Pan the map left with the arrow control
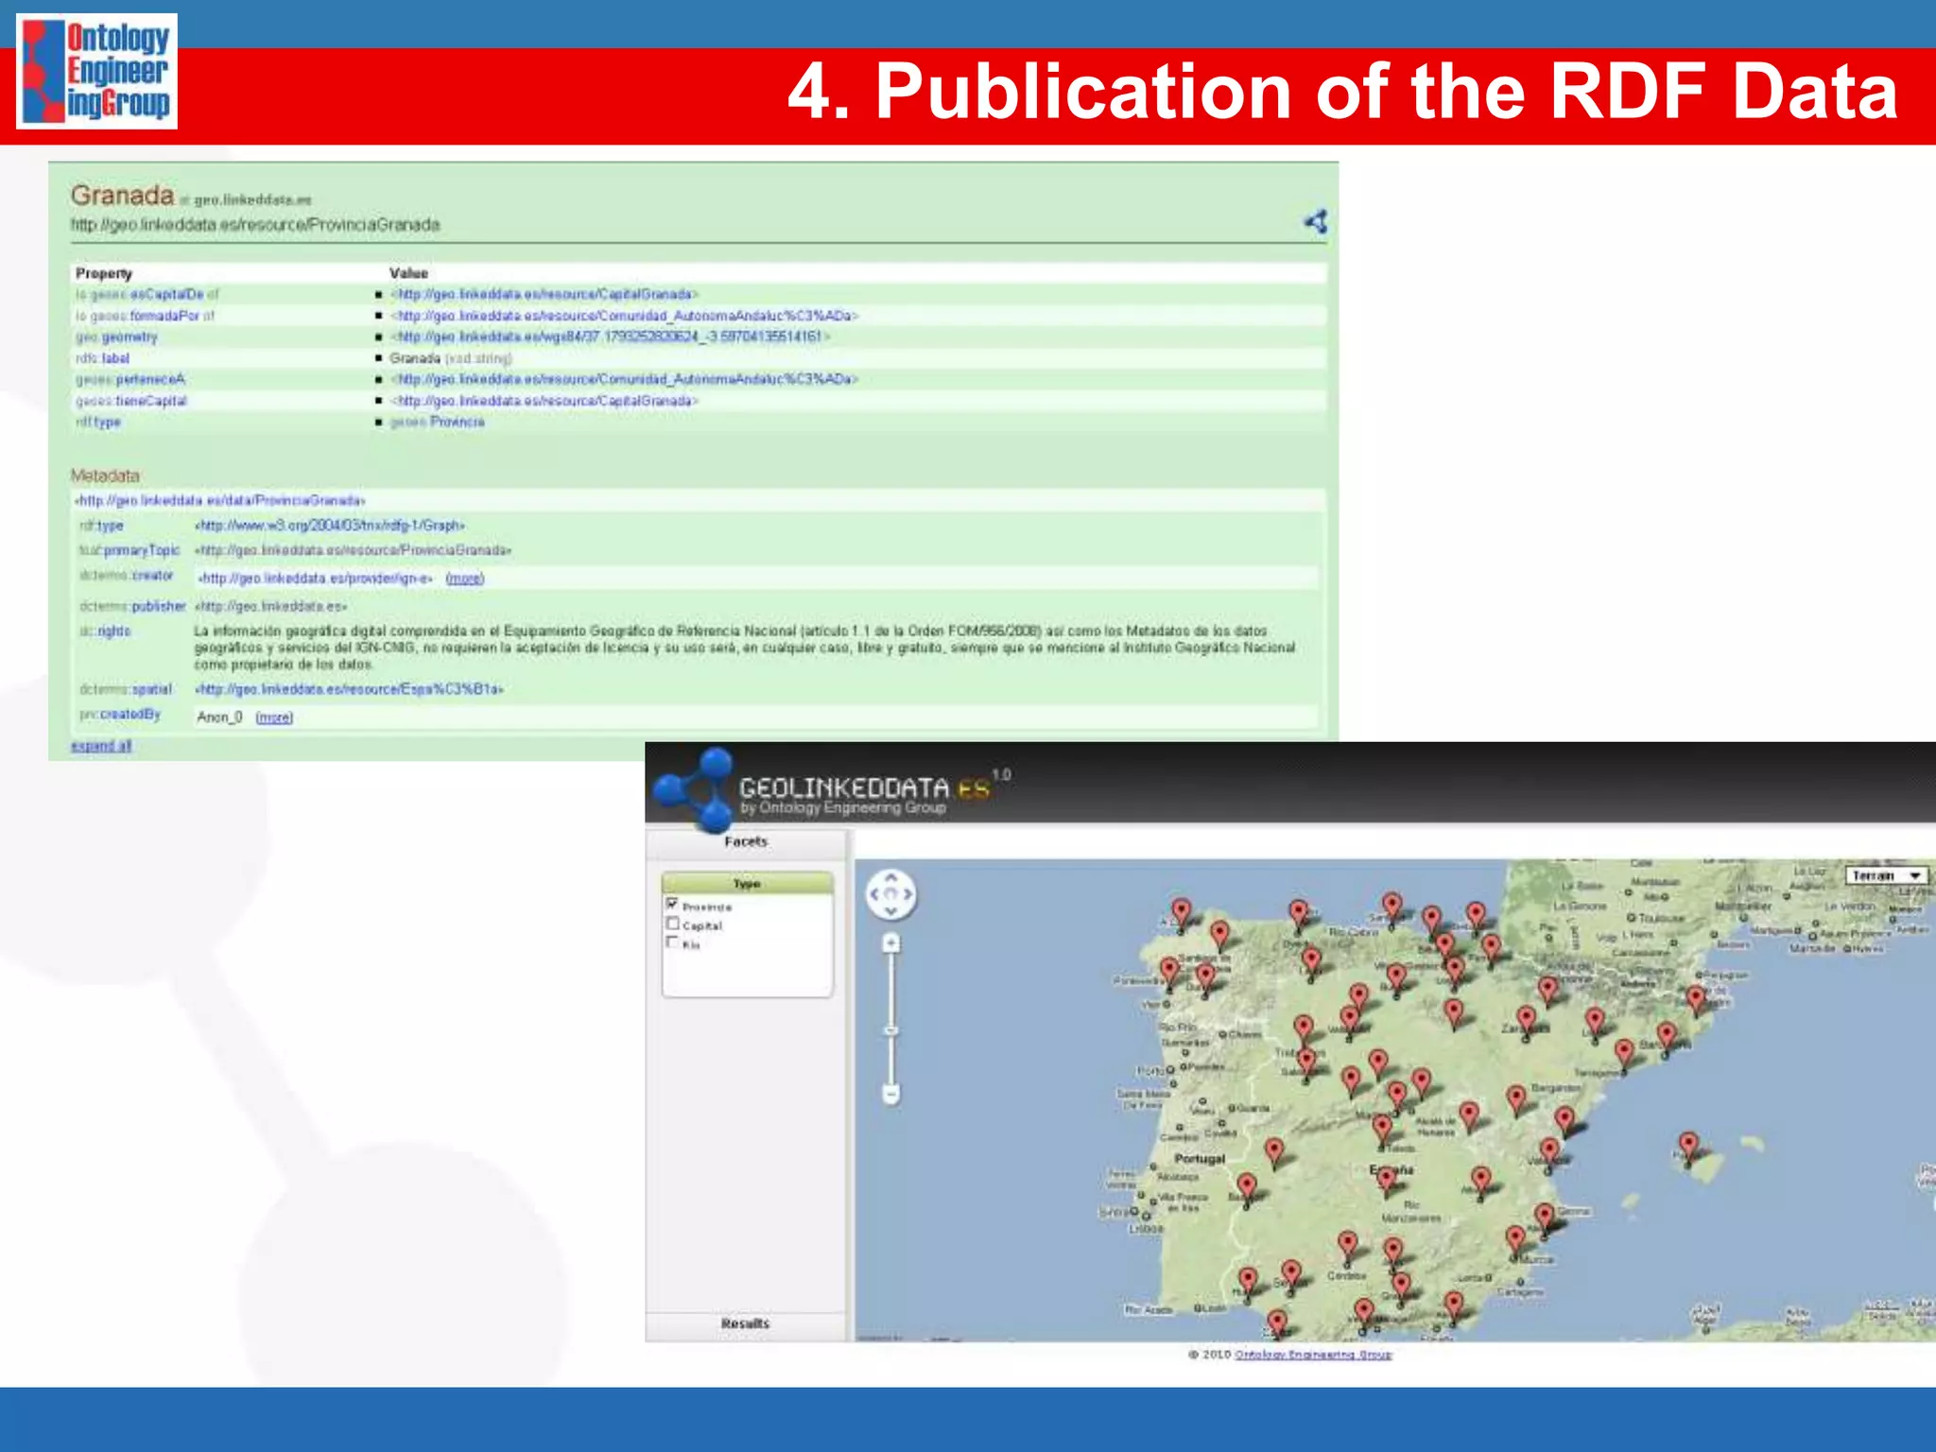The width and height of the screenshot is (1936, 1452). coord(873,893)
